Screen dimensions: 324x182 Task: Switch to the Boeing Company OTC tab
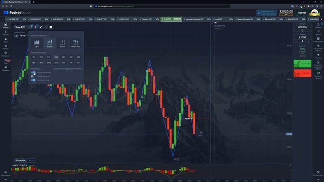[248, 19]
